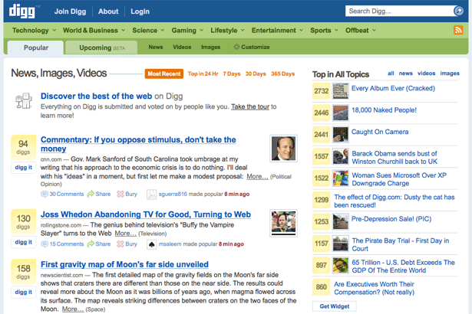Show videos in Top in All Topics
This screenshot has height=314, width=472.
tap(426, 73)
